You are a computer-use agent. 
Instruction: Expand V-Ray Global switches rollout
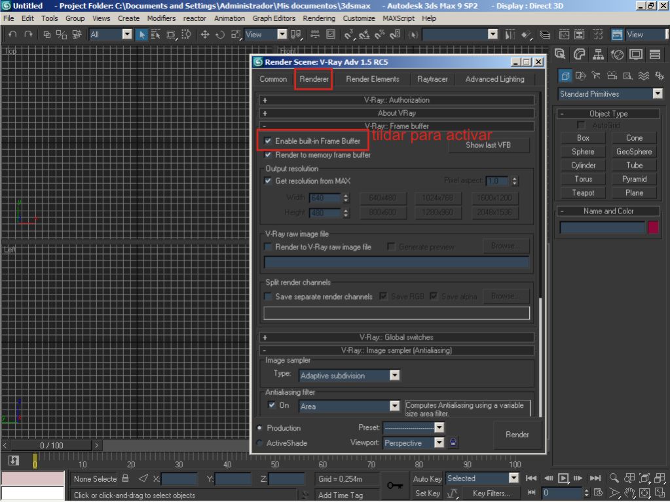coord(396,337)
